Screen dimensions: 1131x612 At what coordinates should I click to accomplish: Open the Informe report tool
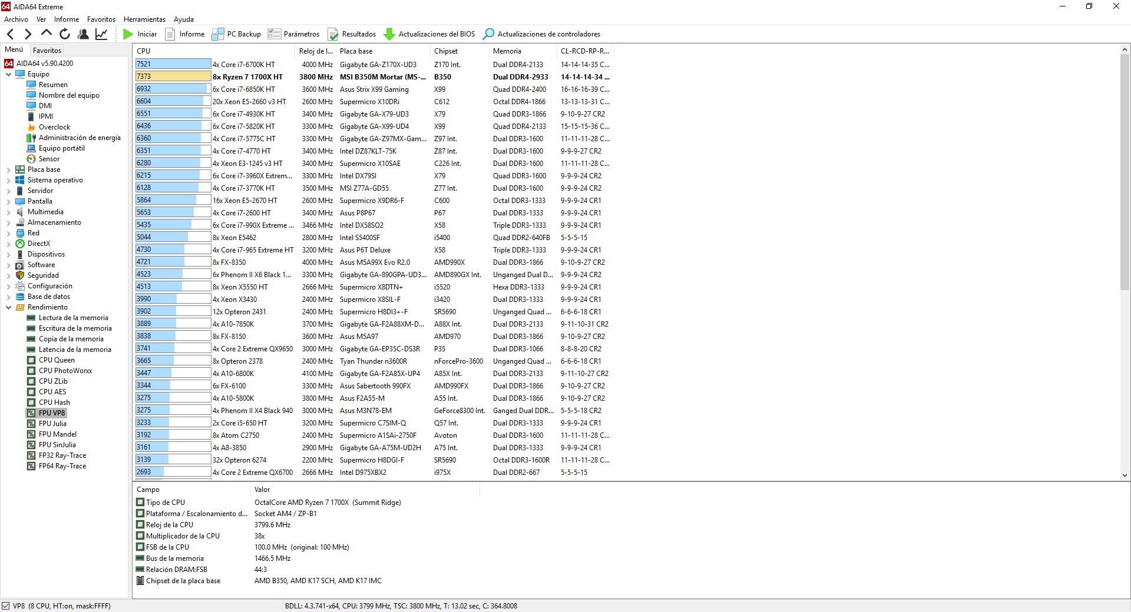[185, 34]
